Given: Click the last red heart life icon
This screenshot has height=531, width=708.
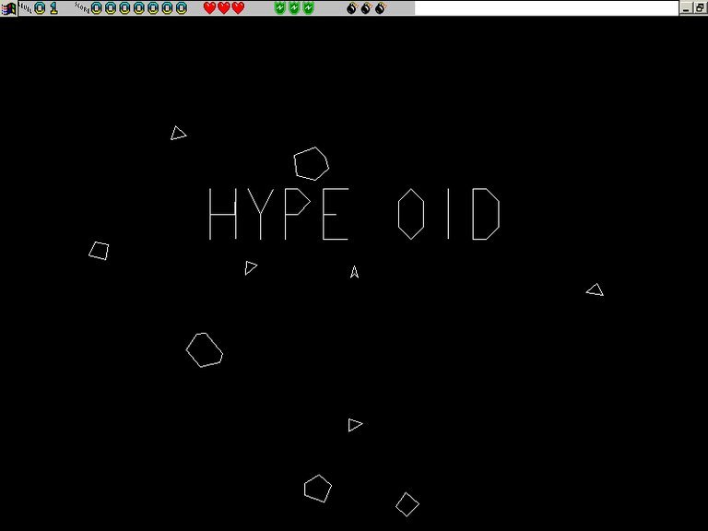Looking at the screenshot, I should tap(238, 8).
